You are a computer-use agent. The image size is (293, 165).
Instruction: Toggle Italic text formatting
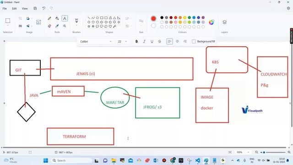(x=144, y=41)
